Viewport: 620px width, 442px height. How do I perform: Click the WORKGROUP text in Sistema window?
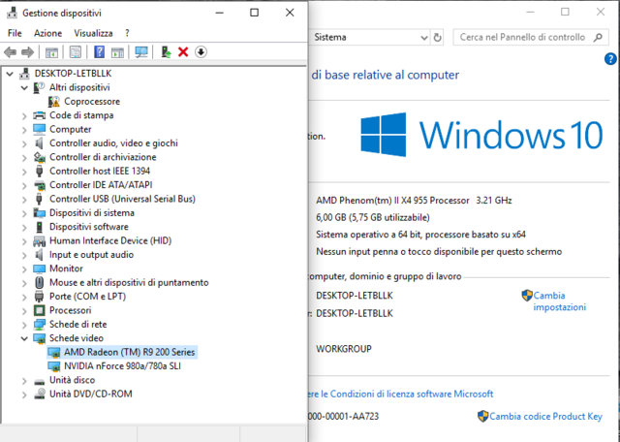click(344, 349)
